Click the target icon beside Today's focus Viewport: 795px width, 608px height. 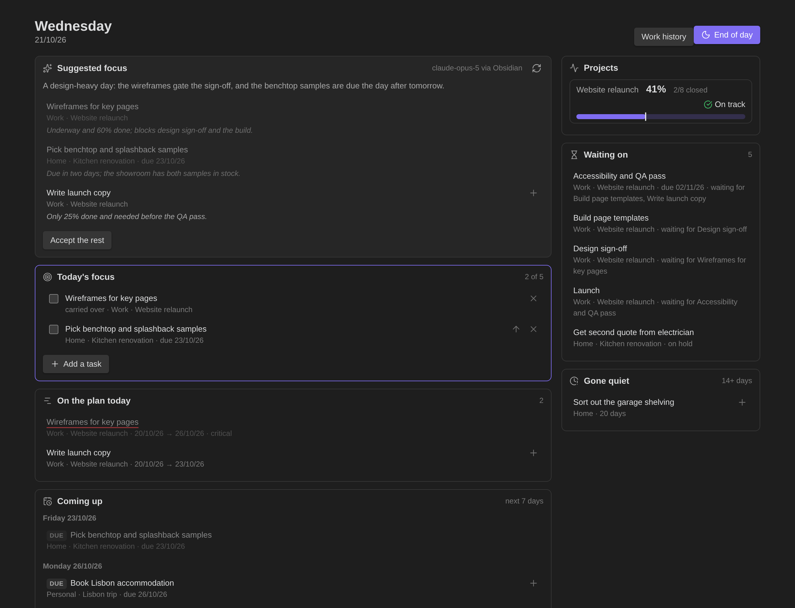(x=48, y=277)
